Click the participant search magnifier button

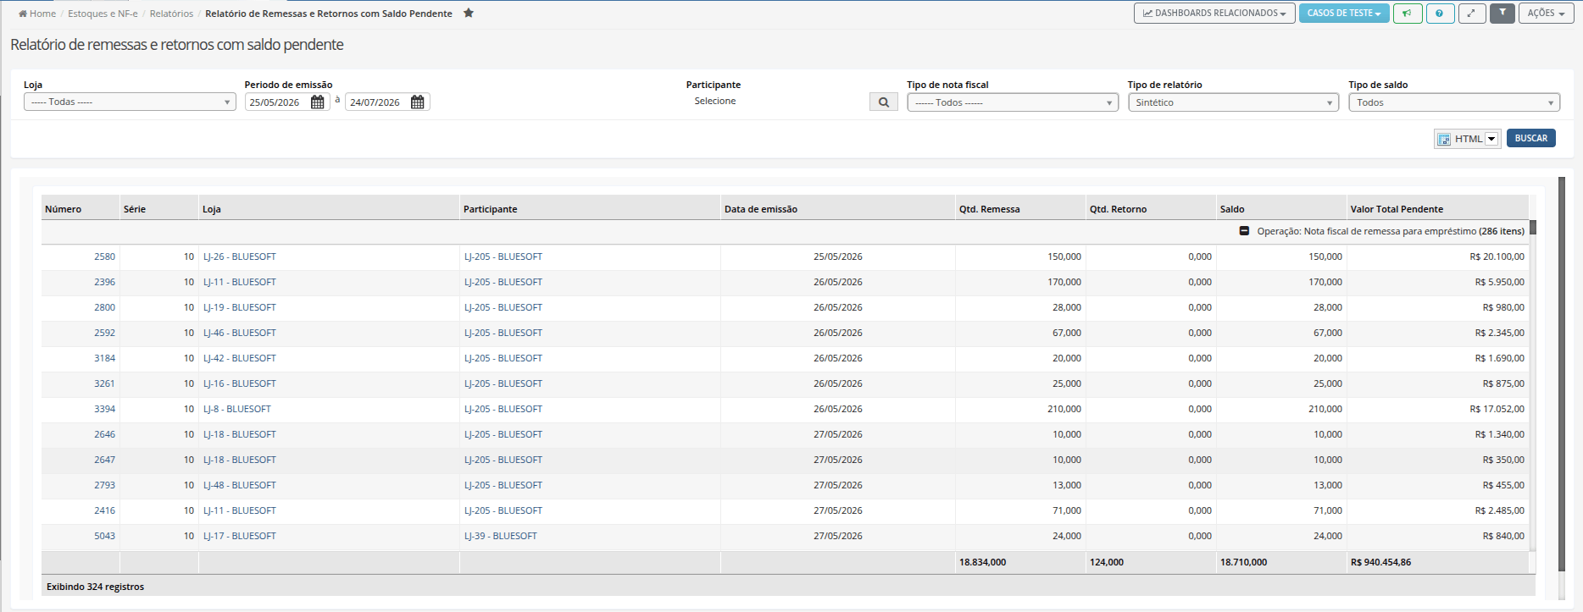[884, 102]
